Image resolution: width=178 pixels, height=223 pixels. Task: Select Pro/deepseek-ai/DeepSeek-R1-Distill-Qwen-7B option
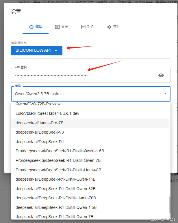[x=90, y=161]
